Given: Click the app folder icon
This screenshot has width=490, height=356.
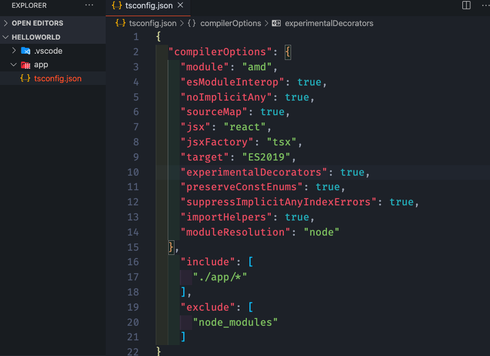Looking at the screenshot, I should tap(26, 65).
